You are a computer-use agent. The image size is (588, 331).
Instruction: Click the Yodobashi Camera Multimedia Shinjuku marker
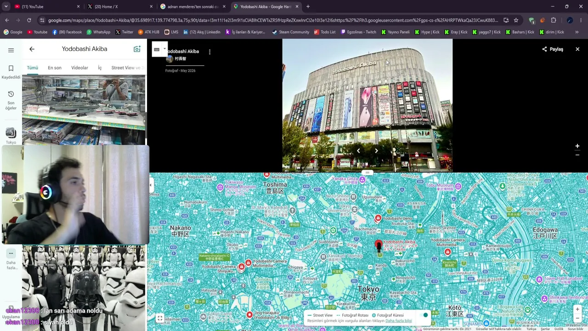point(242,267)
